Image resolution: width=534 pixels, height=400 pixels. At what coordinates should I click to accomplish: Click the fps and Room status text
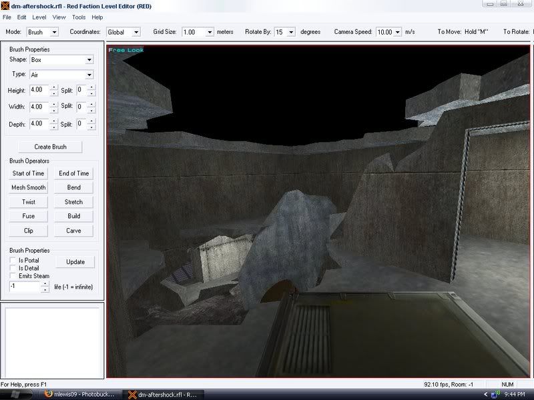[449, 385]
